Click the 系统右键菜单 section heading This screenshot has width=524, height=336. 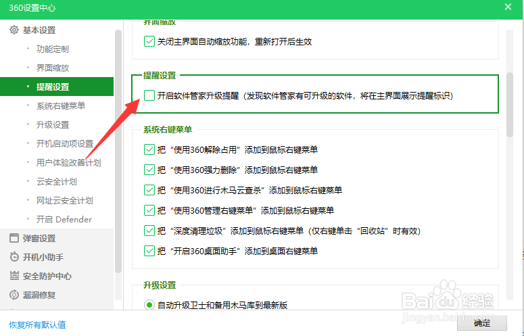click(168, 130)
